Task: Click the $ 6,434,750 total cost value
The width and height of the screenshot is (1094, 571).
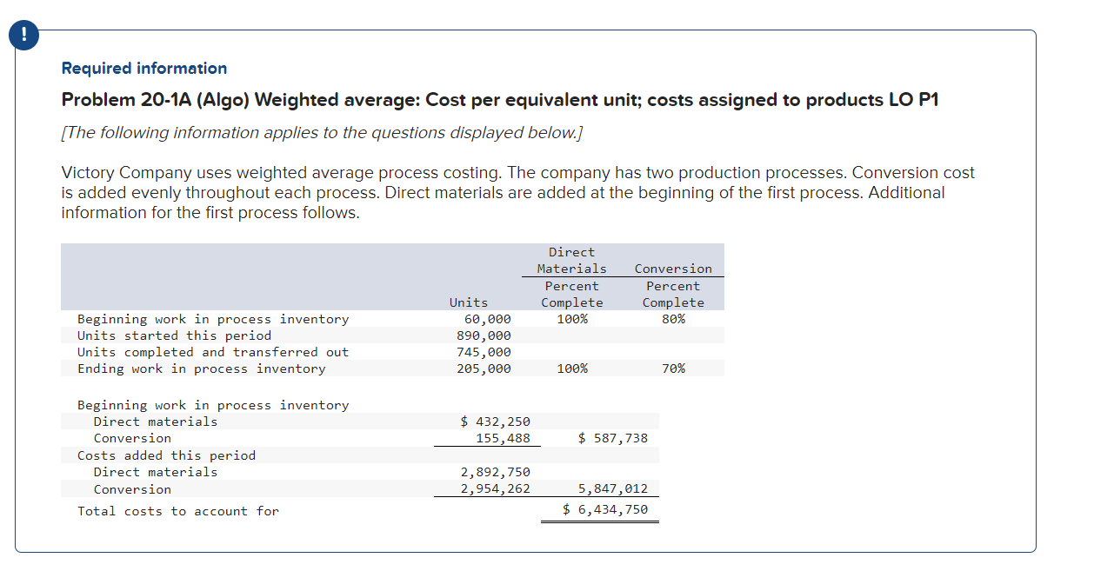Action: [605, 509]
